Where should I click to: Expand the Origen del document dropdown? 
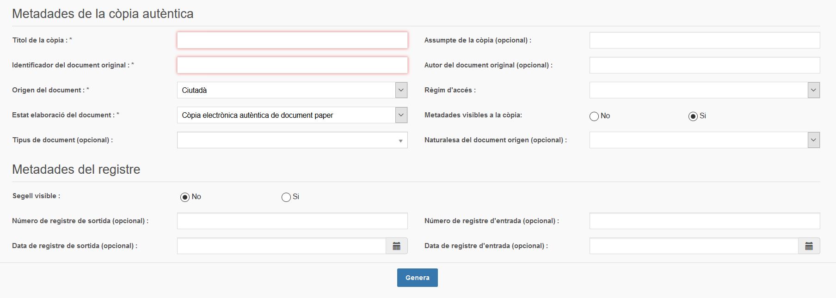pyautogui.click(x=401, y=90)
